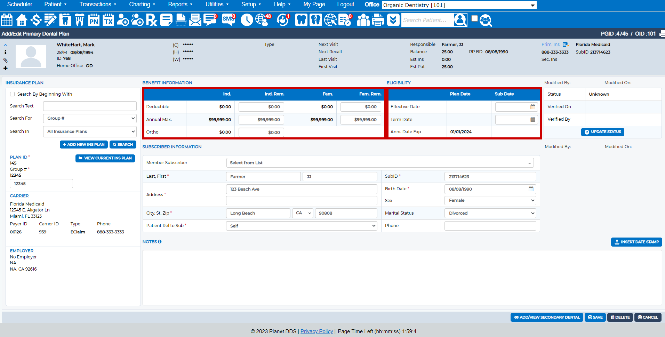Click the double chevron down icon
The width and height of the screenshot is (665, 337).
(393, 20)
